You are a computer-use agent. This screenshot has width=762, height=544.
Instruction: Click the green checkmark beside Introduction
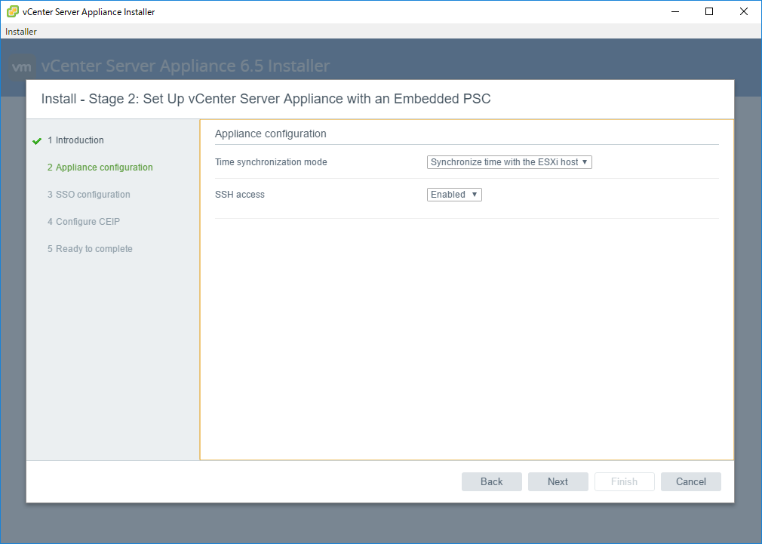(37, 141)
